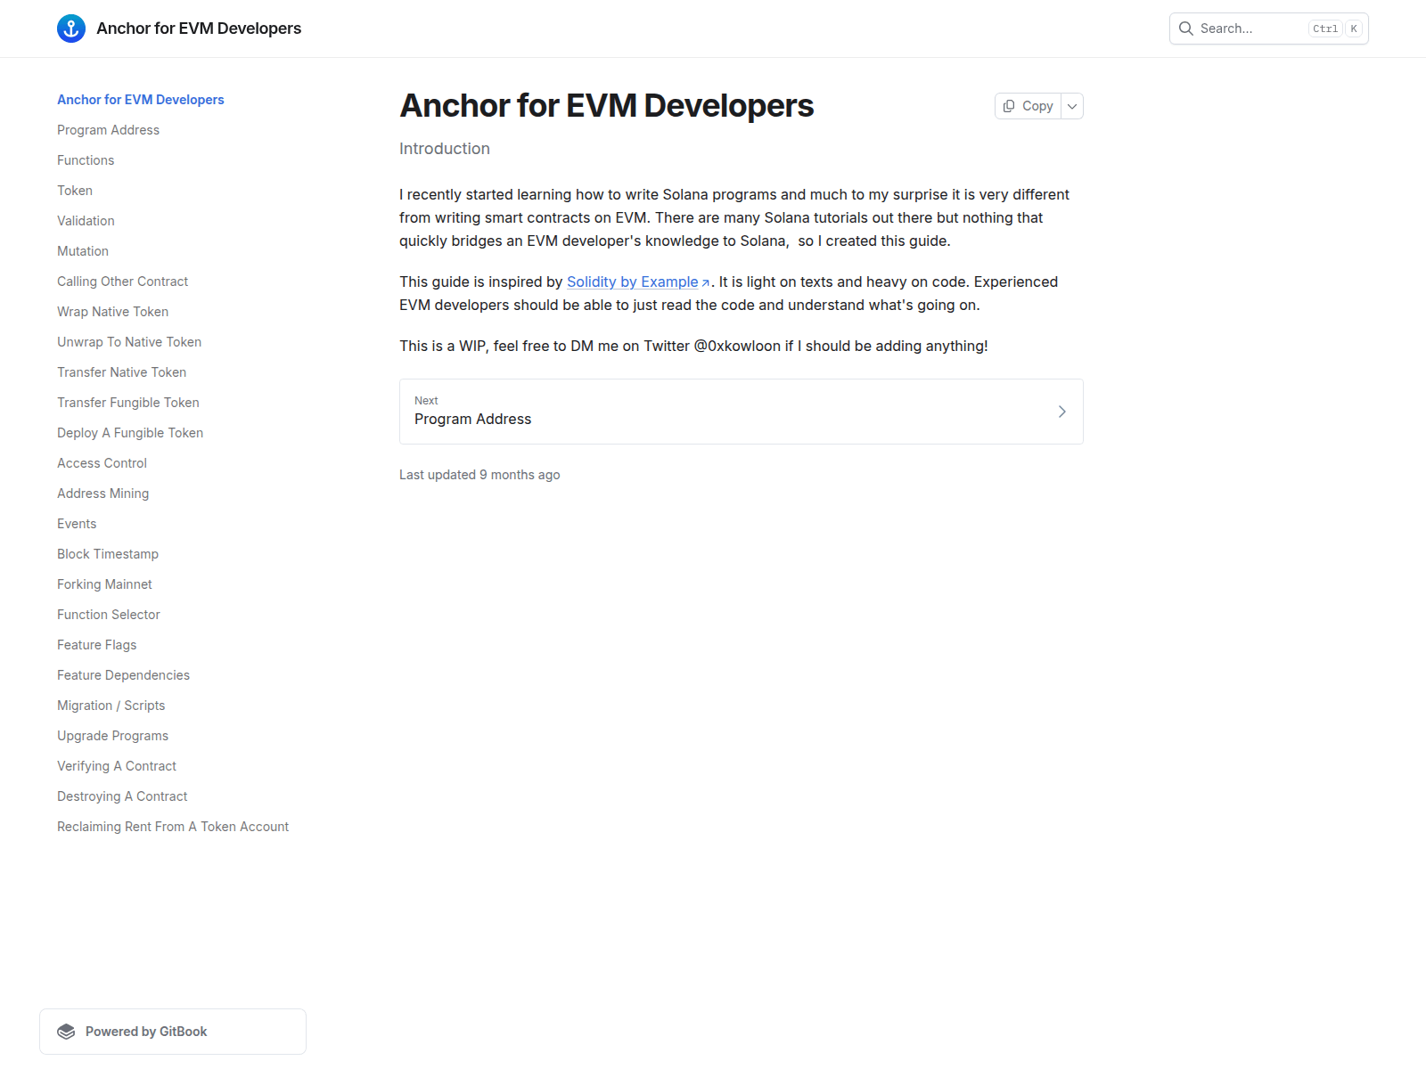This screenshot has width=1426, height=1069.
Task: Click the Copy button
Action: click(1028, 106)
